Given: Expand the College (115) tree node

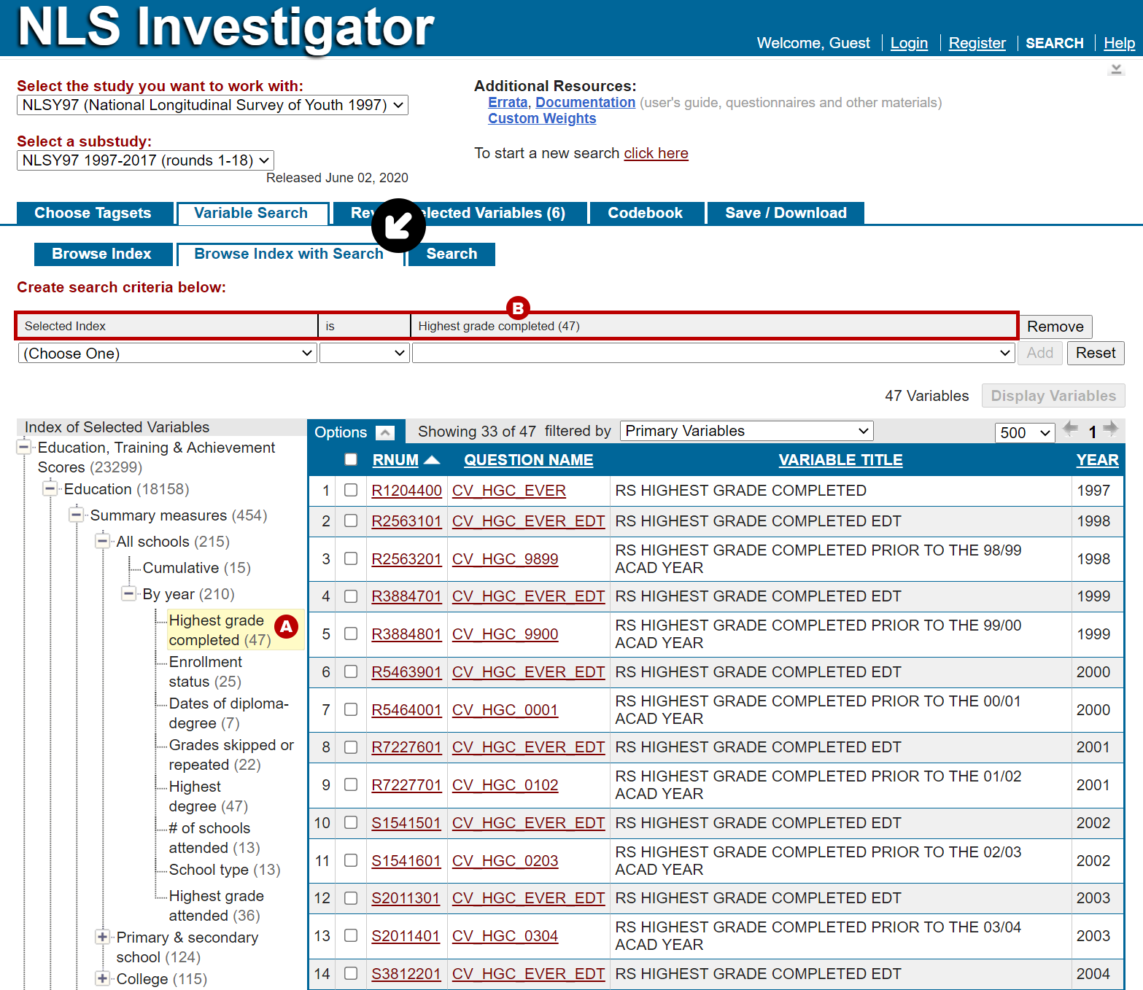Looking at the screenshot, I should (103, 978).
